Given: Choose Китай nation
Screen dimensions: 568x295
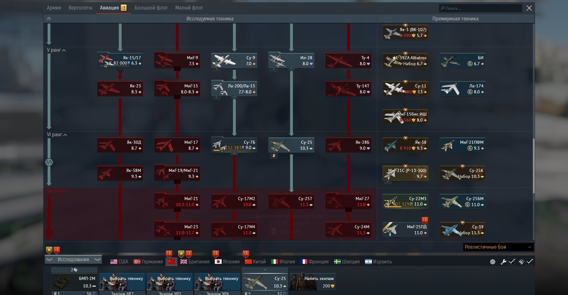Looking at the screenshot, I should 255,261.
